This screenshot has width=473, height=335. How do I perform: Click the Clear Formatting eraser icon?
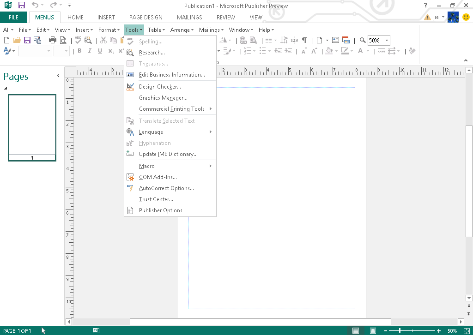point(412,51)
